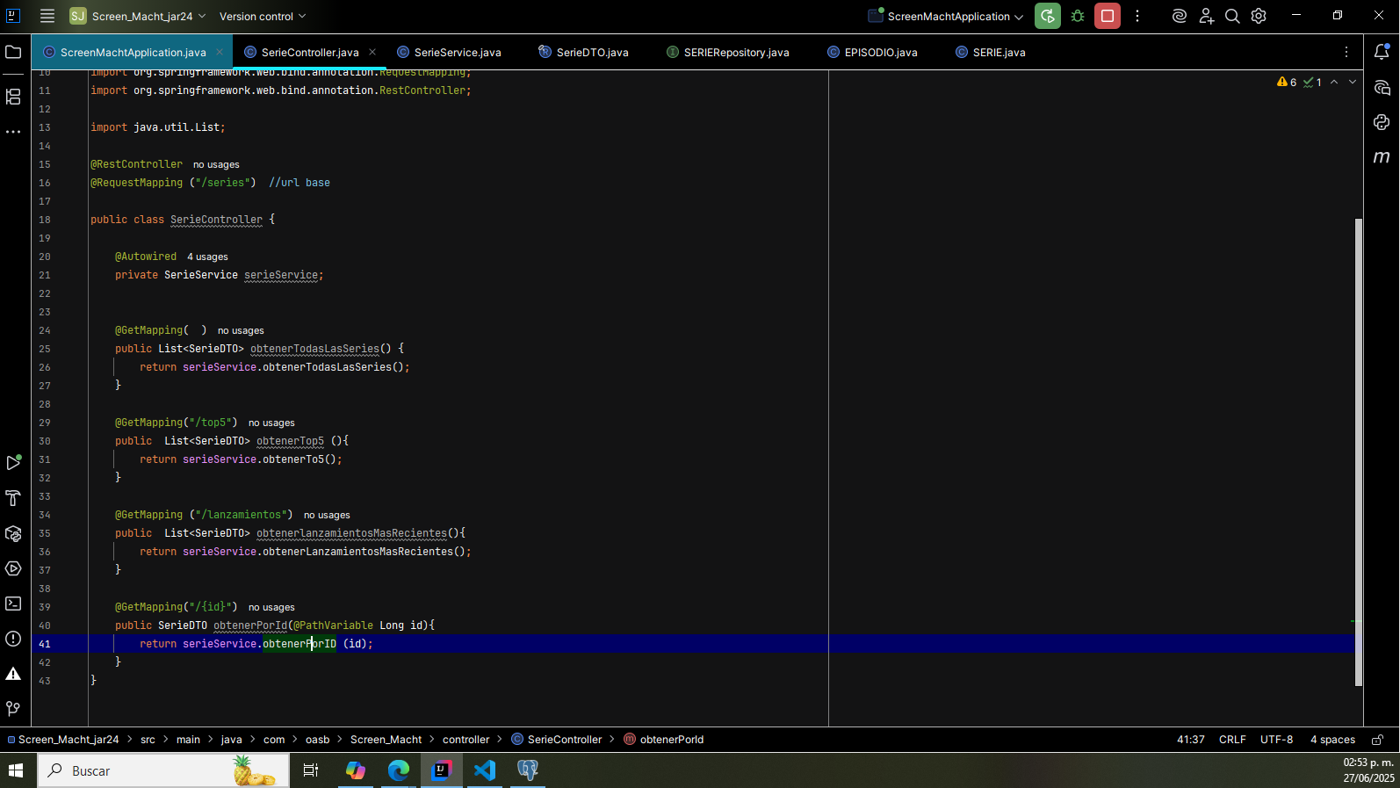Viewport: 1400px width, 788px height.
Task: Open UTF-8 file encoding selector
Action: (1276, 740)
